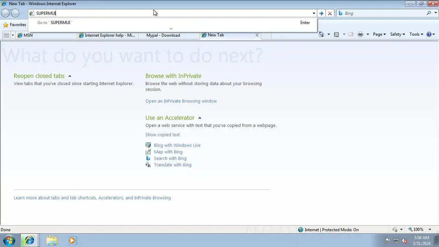The image size is (439, 247).
Task: Click Search with Bing link
Action: click(170, 158)
